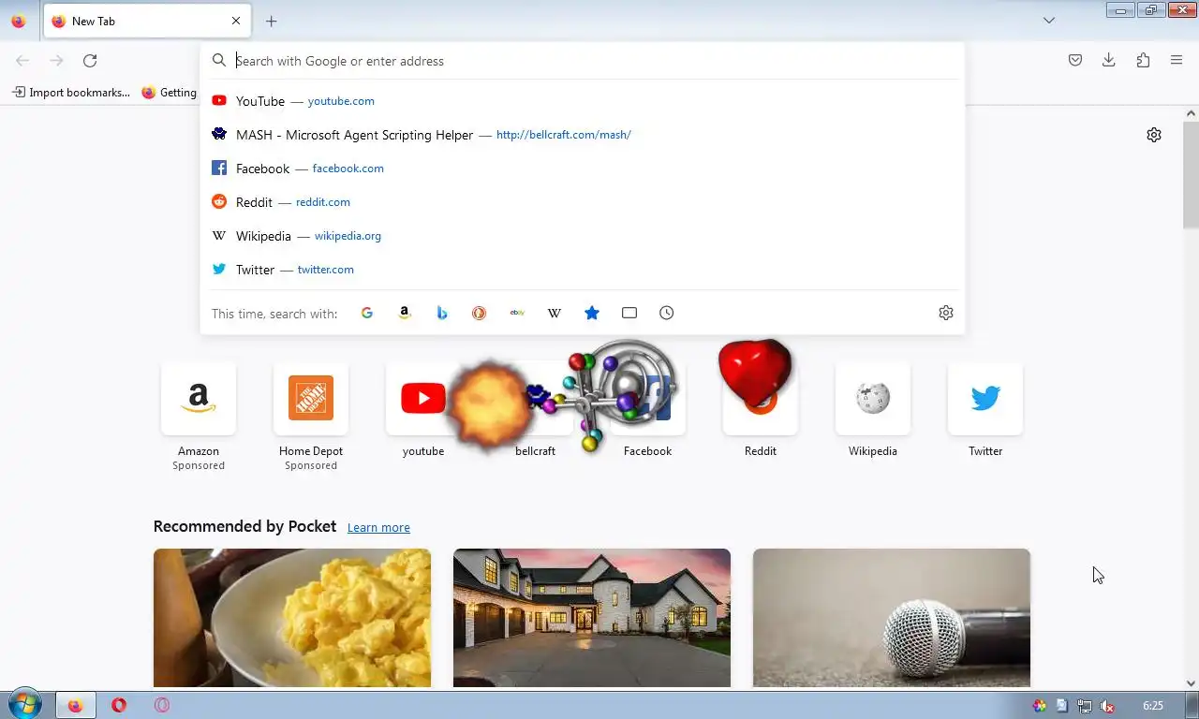
Task: Open the Extensions puzzle icon
Action: tap(1143, 60)
